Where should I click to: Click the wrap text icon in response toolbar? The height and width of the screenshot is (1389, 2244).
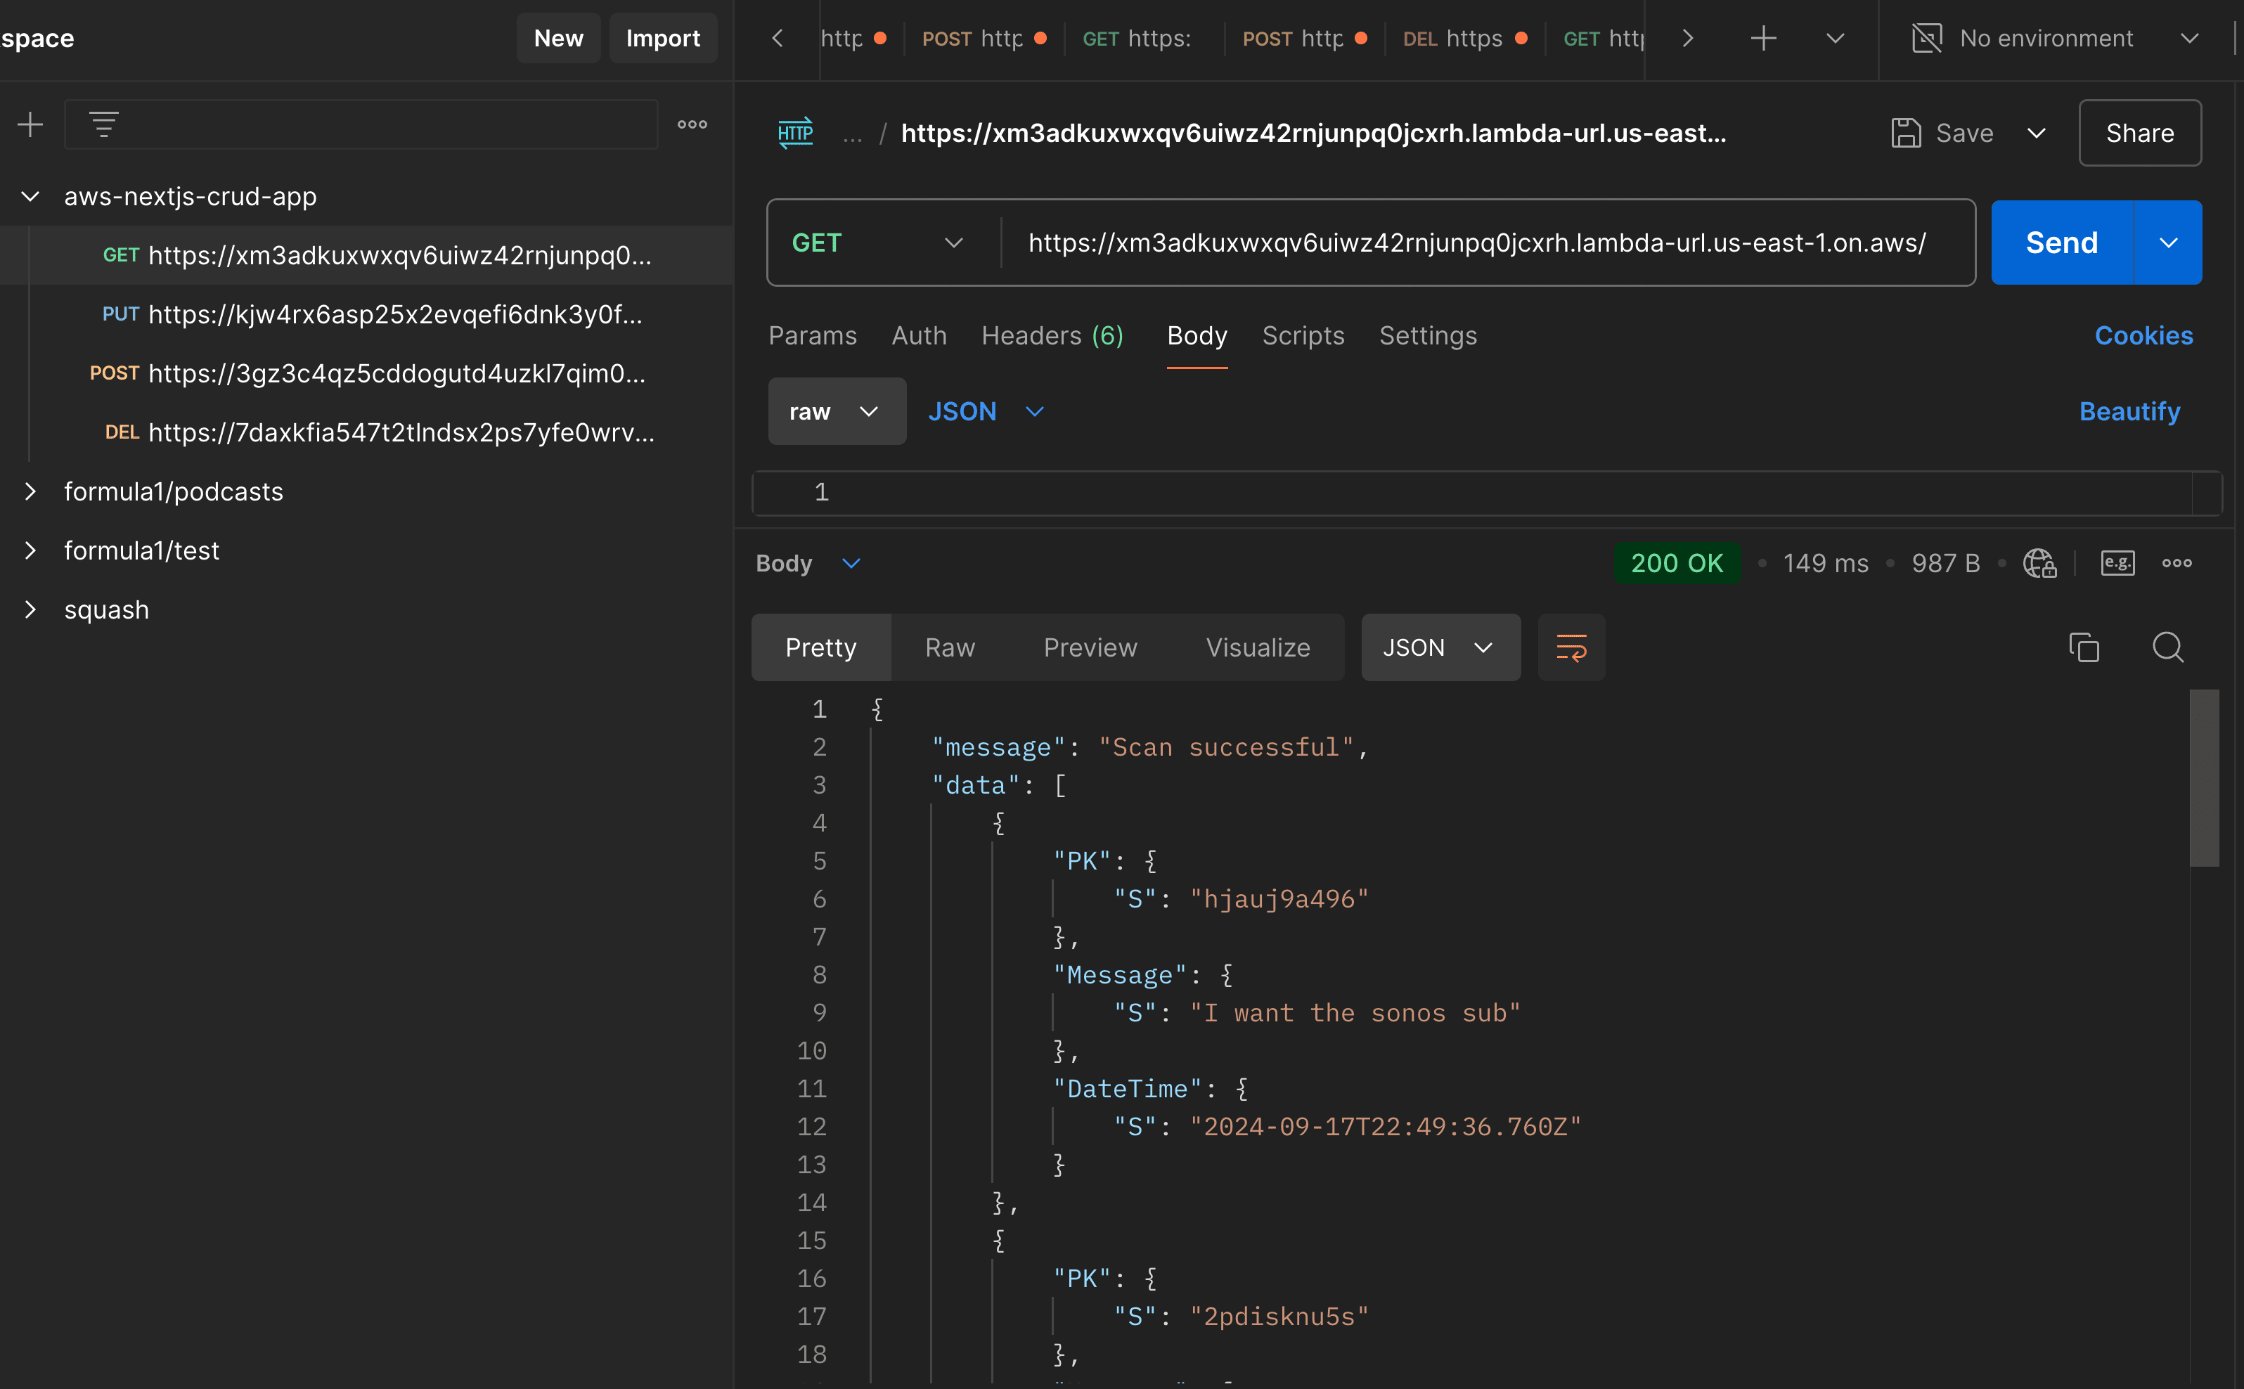(1573, 647)
